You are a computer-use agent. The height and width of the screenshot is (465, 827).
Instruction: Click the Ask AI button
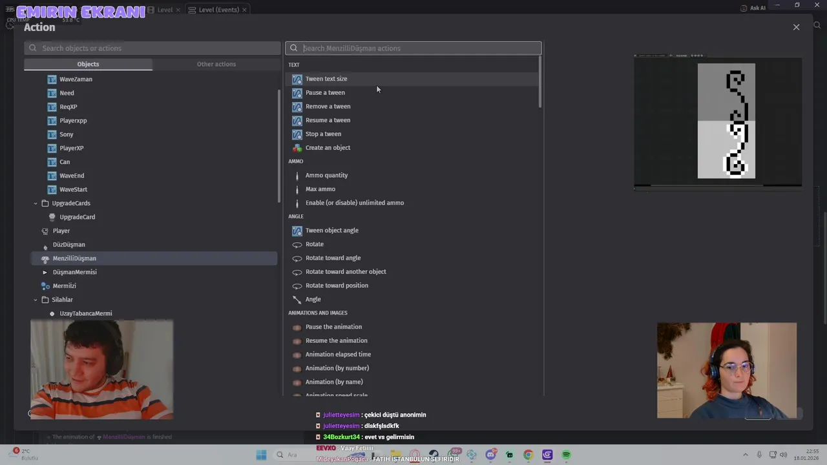[x=753, y=8]
